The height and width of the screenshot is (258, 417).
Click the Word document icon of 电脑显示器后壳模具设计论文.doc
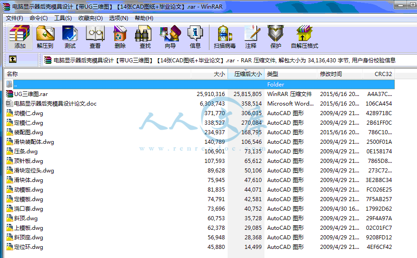10,103
